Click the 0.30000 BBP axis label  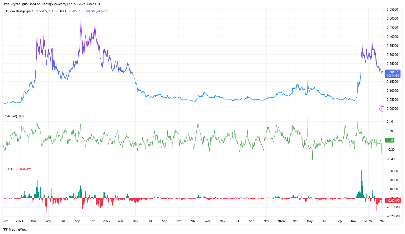click(392, 171)
